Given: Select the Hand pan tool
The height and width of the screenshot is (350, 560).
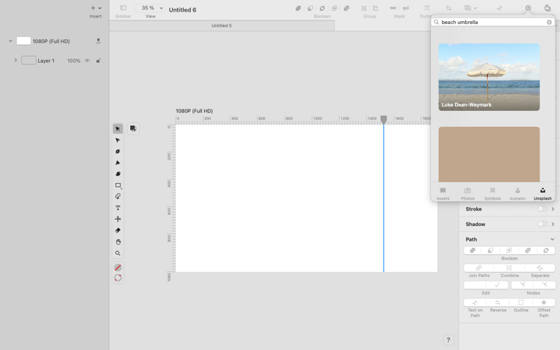Looking at the screenshot, I should [x=118, y=242].
